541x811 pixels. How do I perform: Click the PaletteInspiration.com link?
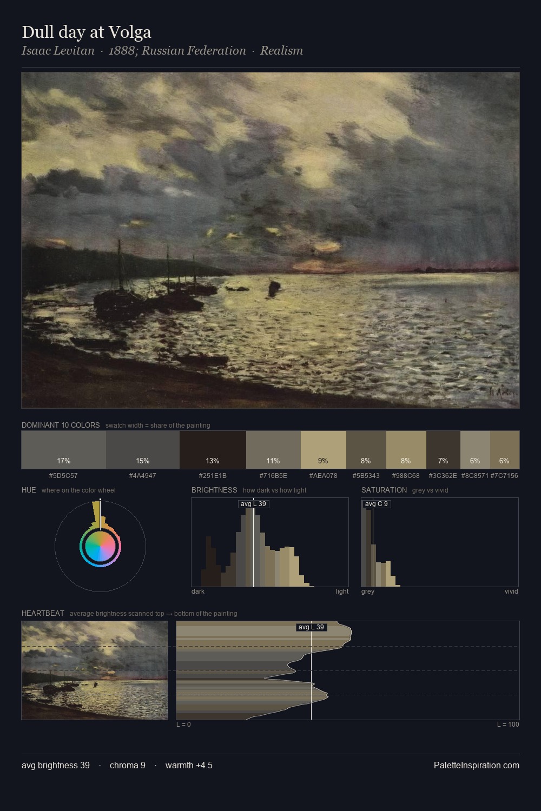477,765
